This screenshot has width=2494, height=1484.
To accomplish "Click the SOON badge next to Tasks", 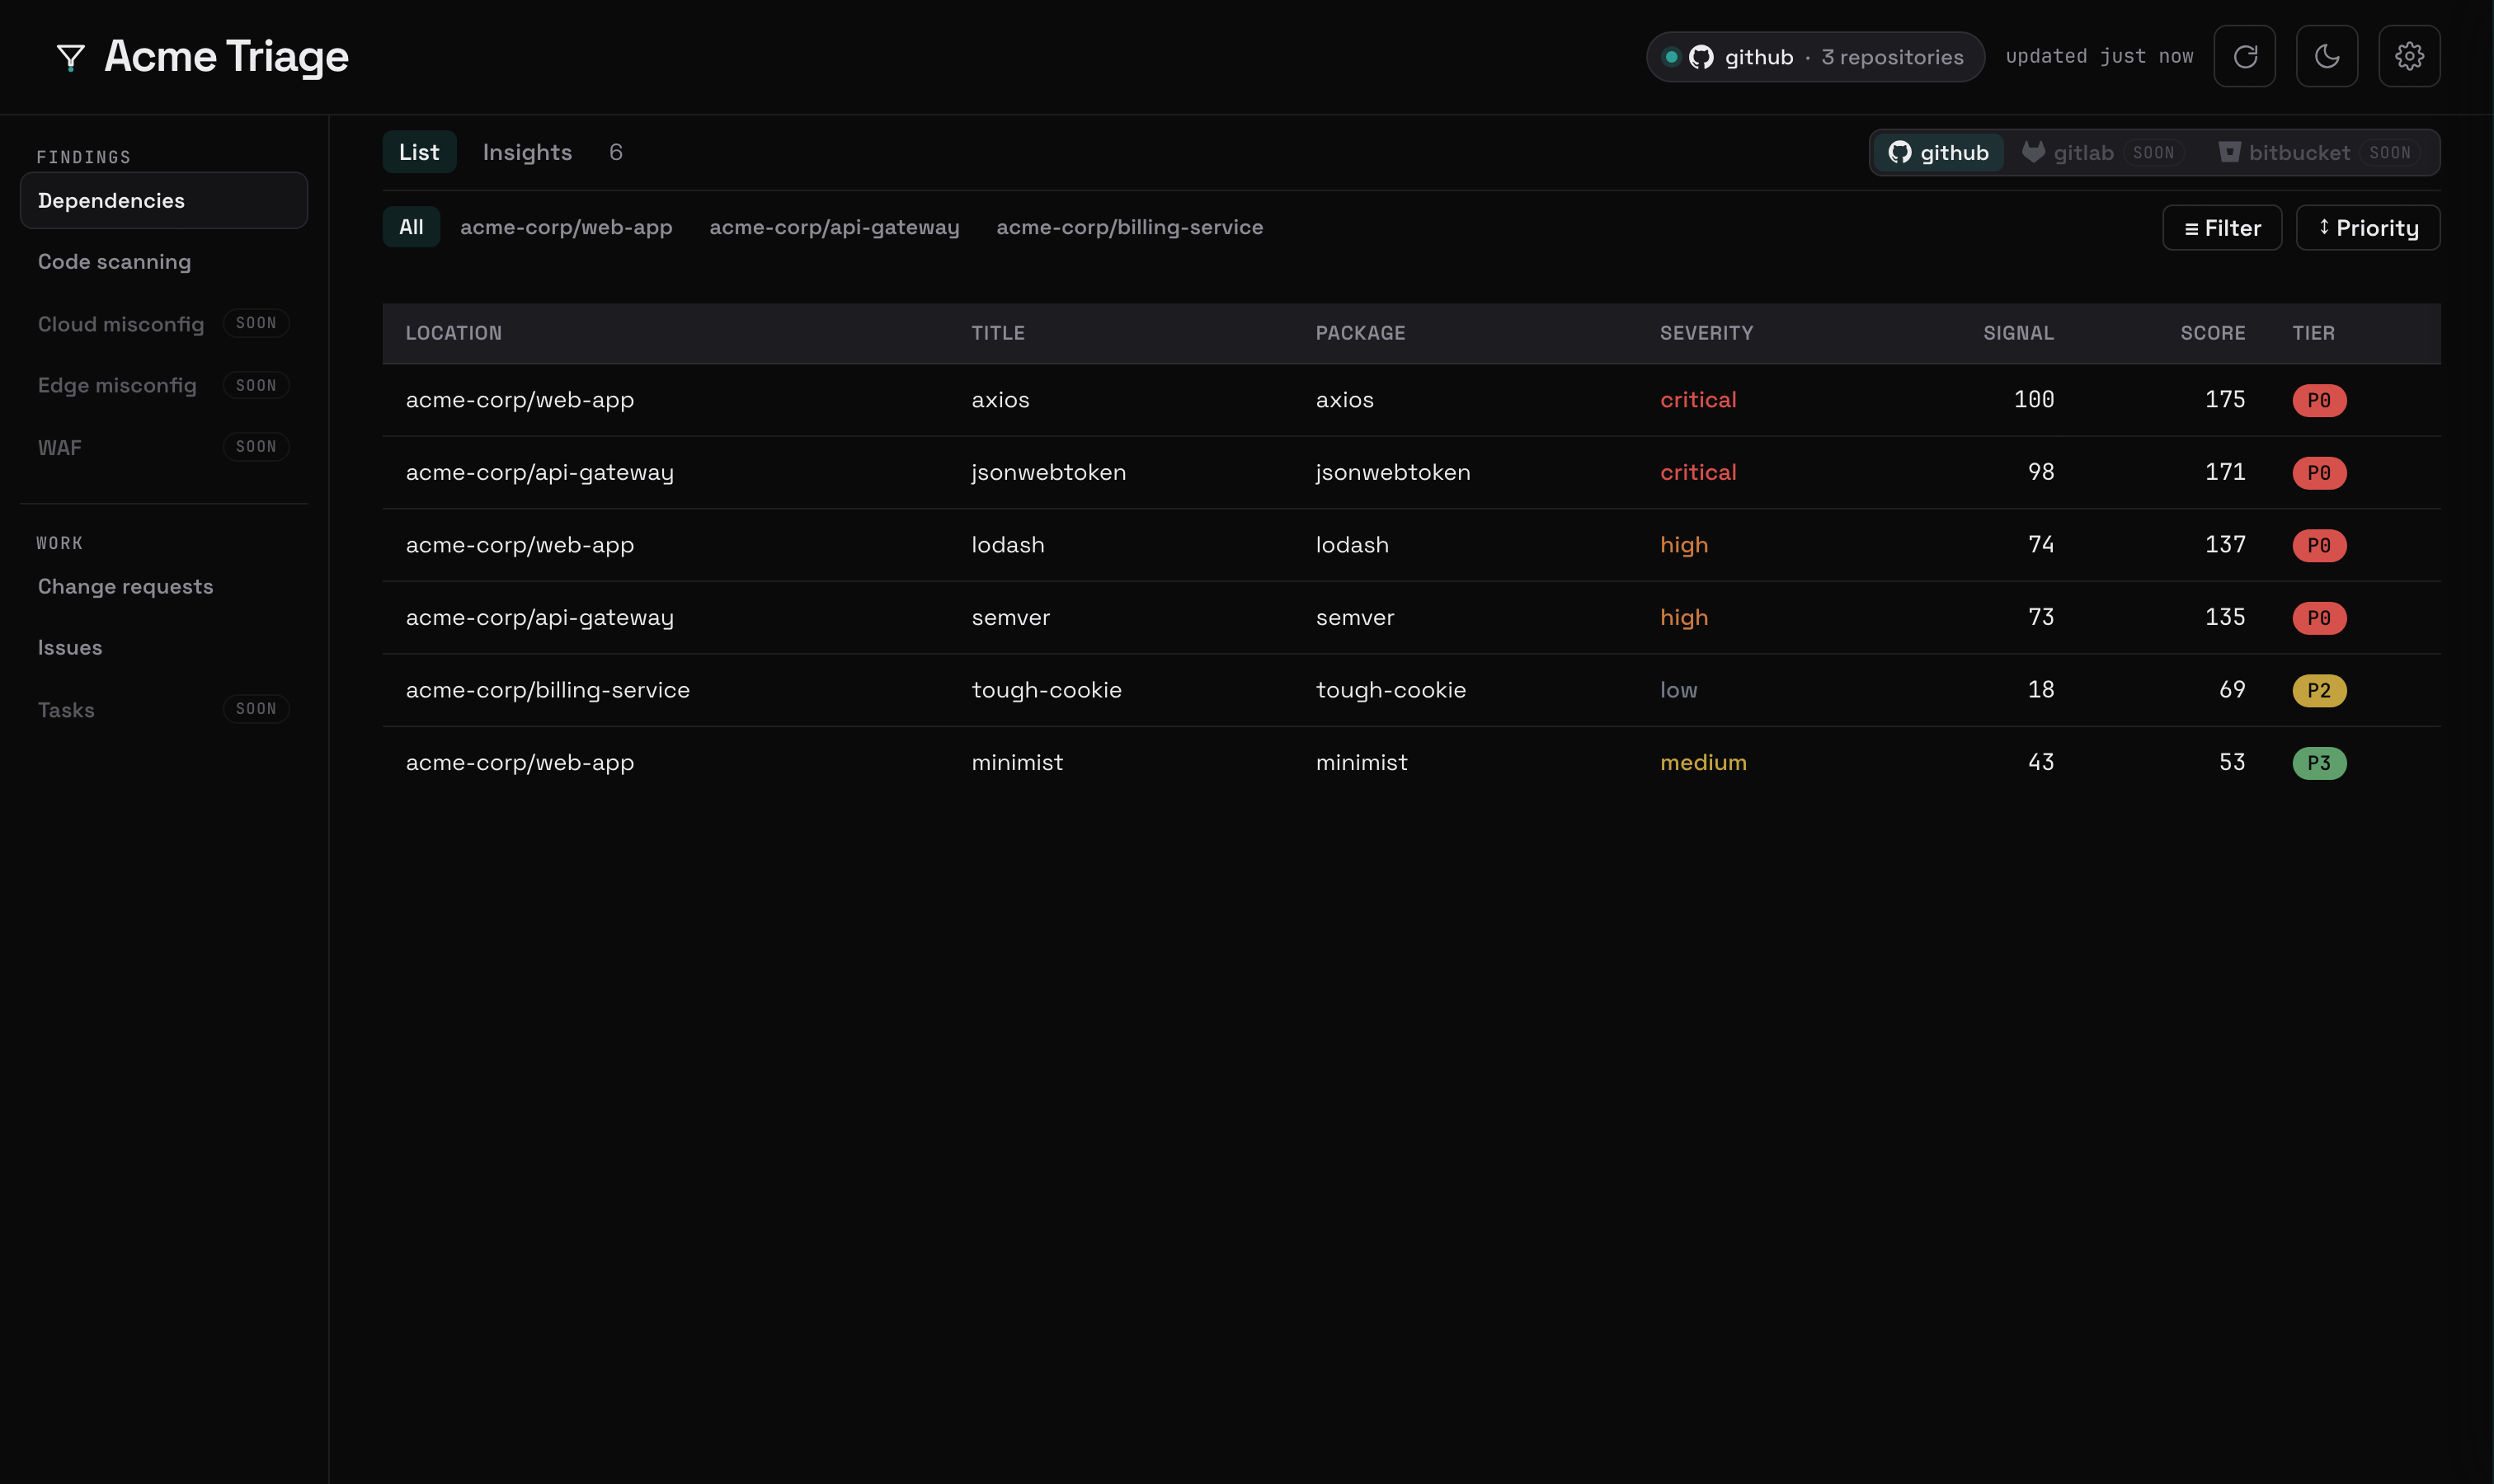I will click(x=256, y=709).
